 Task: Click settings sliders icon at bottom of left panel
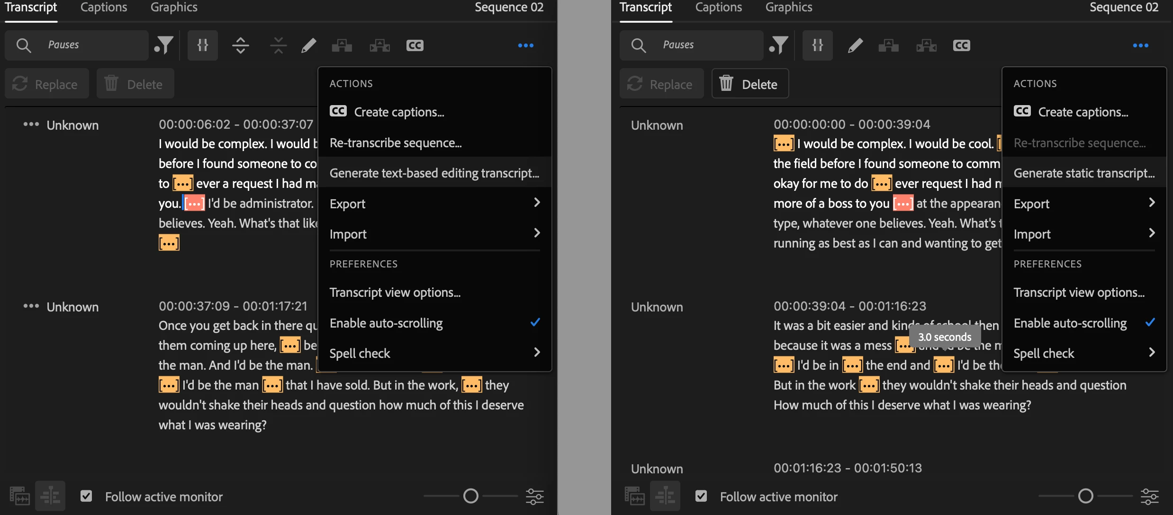point(535,496)
